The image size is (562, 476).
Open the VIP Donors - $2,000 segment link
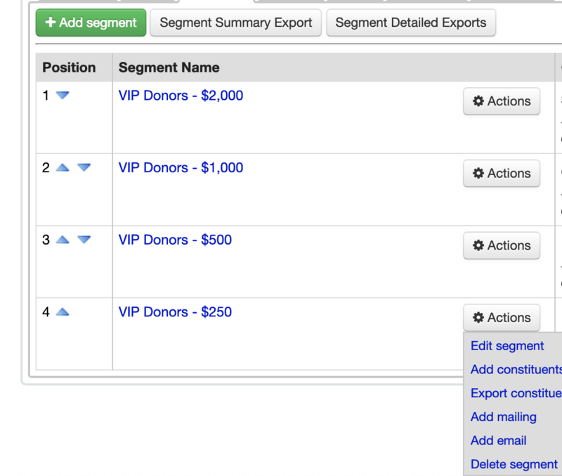pyautogui.click(x=181, y=96)
